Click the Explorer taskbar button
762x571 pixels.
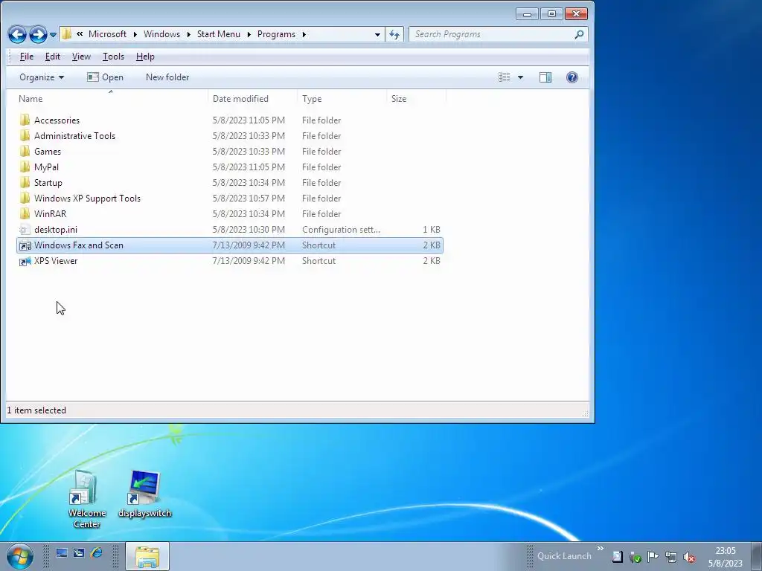[147, 556]
